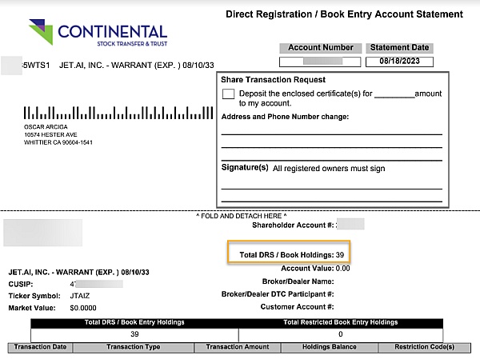Click the table cell showing 39

click(134, 334)
